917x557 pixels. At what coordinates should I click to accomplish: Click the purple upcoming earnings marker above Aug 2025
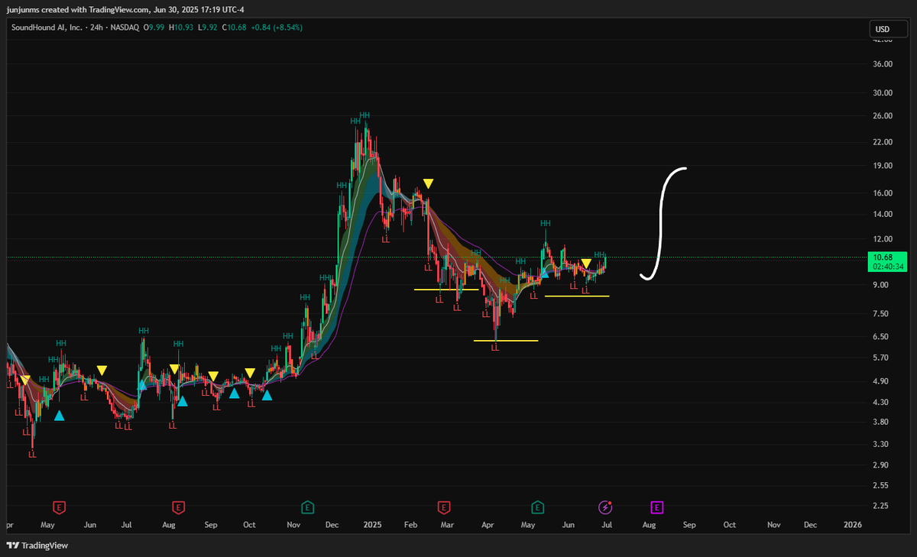pyautogui.click(x=656, y=507)
